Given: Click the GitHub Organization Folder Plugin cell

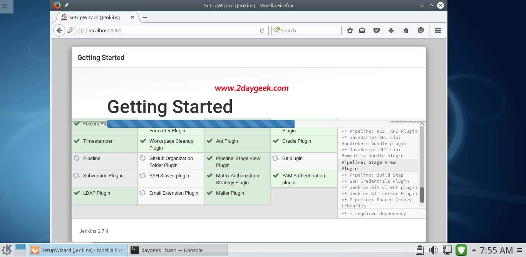Looking at the screenshot, I should click(x=171, y=161).
